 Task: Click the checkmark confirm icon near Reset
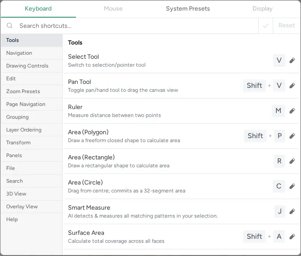266,26
